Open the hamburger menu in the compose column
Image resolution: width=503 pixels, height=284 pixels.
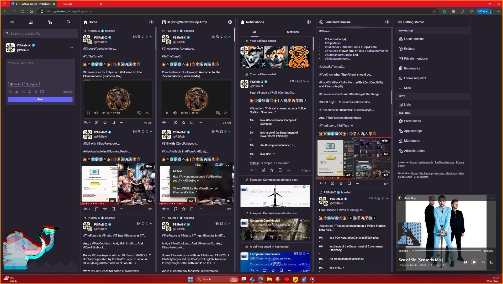coord(12,22)
